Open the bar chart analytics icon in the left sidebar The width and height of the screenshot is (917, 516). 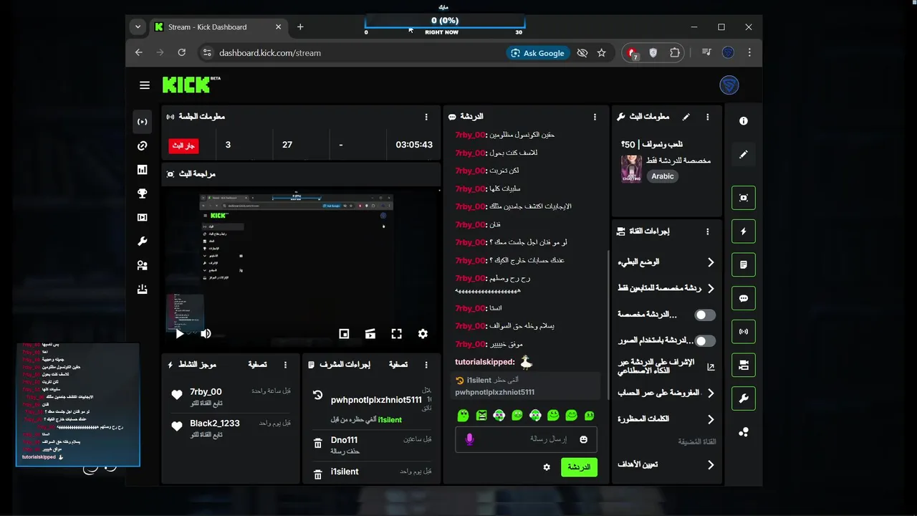pos(143,169)
